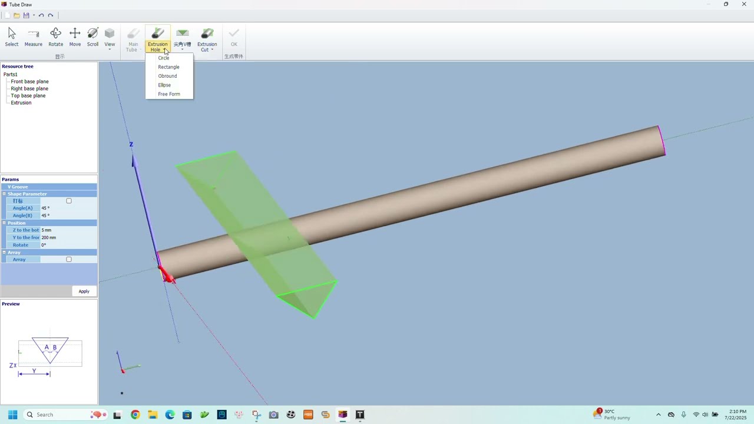The width and height of the screenshot is (754, 424).
Task: Open the V groove tool dropdown
Action: click(182, 39)
